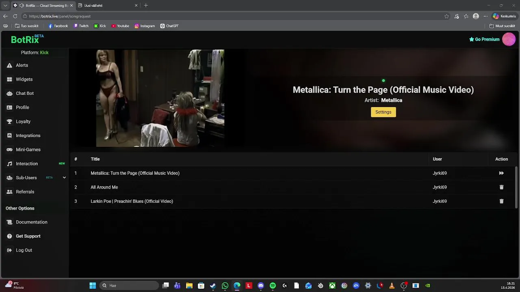Screen dimensions: 520x292
Task: Skip the playing Metallica song
Action: [501, 173]
